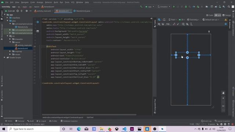Open the Profiler tool window
Image resolution: width=235 pixels, height=132 pixels.
[x=53, y=121]
